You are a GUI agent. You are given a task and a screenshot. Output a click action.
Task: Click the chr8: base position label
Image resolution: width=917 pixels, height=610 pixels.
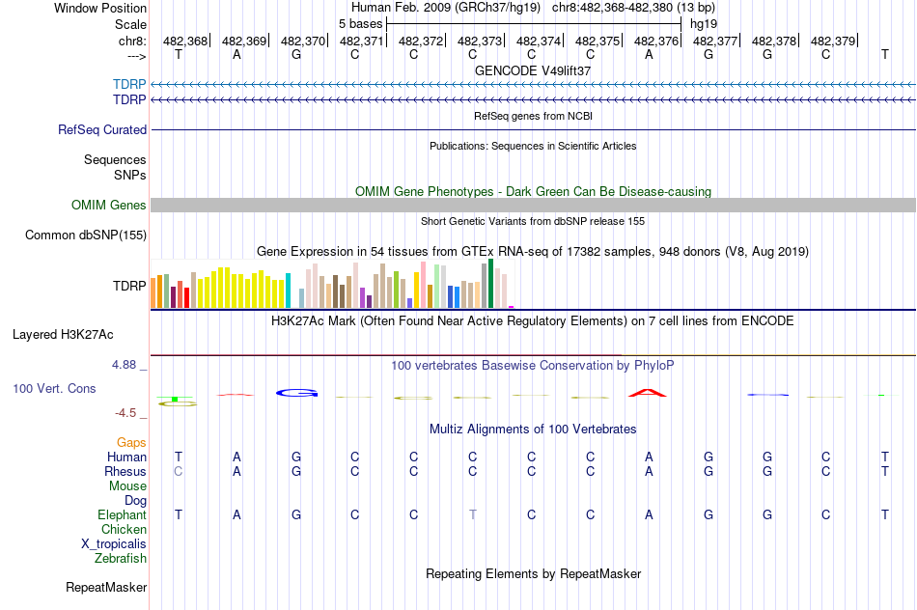[x=132, y=41]
